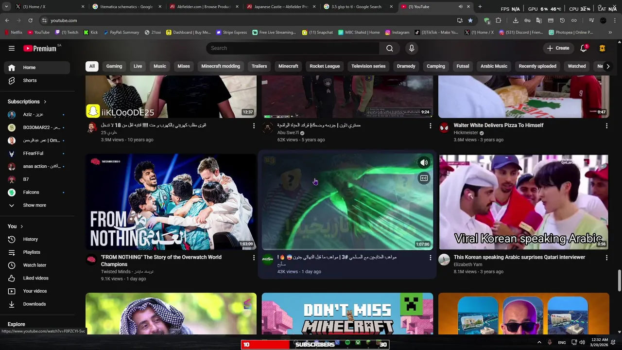
Task: Select the Rocket League chip
Action: pyautogui.click(x=325, y=66)
